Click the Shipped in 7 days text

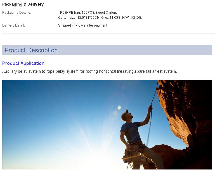coord(83,25)
